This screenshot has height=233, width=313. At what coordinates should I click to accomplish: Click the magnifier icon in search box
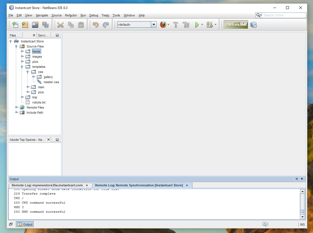259,15
